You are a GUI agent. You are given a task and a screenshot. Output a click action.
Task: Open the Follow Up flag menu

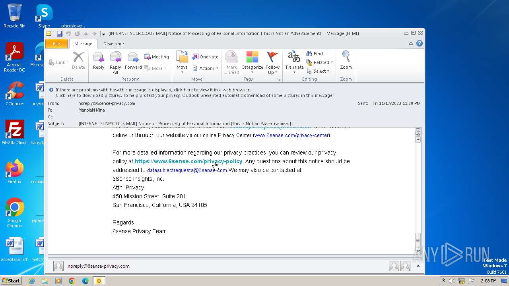tap(272, 63)
